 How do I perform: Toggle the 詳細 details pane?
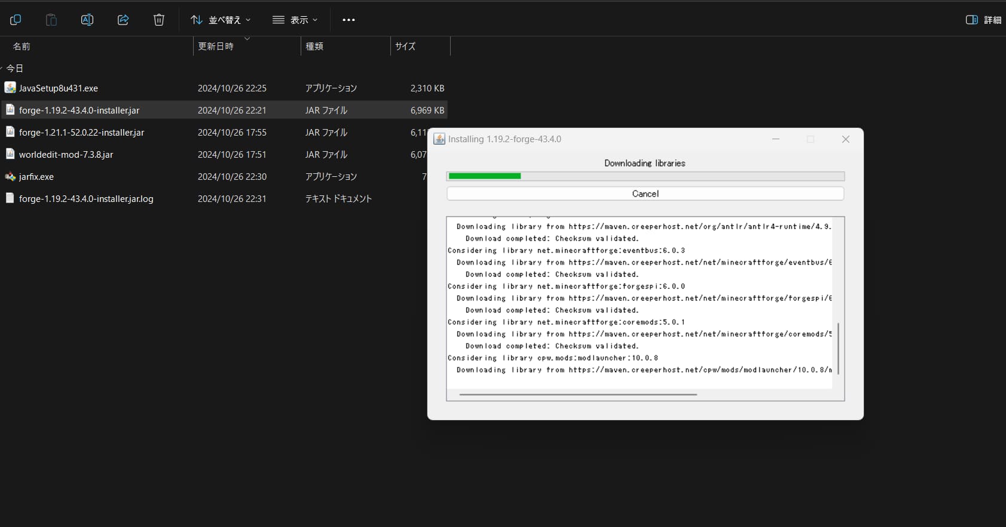click(983, 20)
